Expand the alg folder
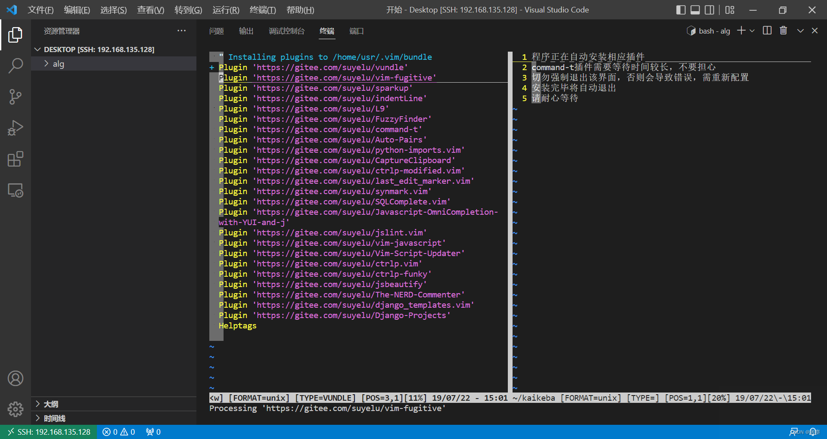Screen dimensions: 827x439 [114, 64]
